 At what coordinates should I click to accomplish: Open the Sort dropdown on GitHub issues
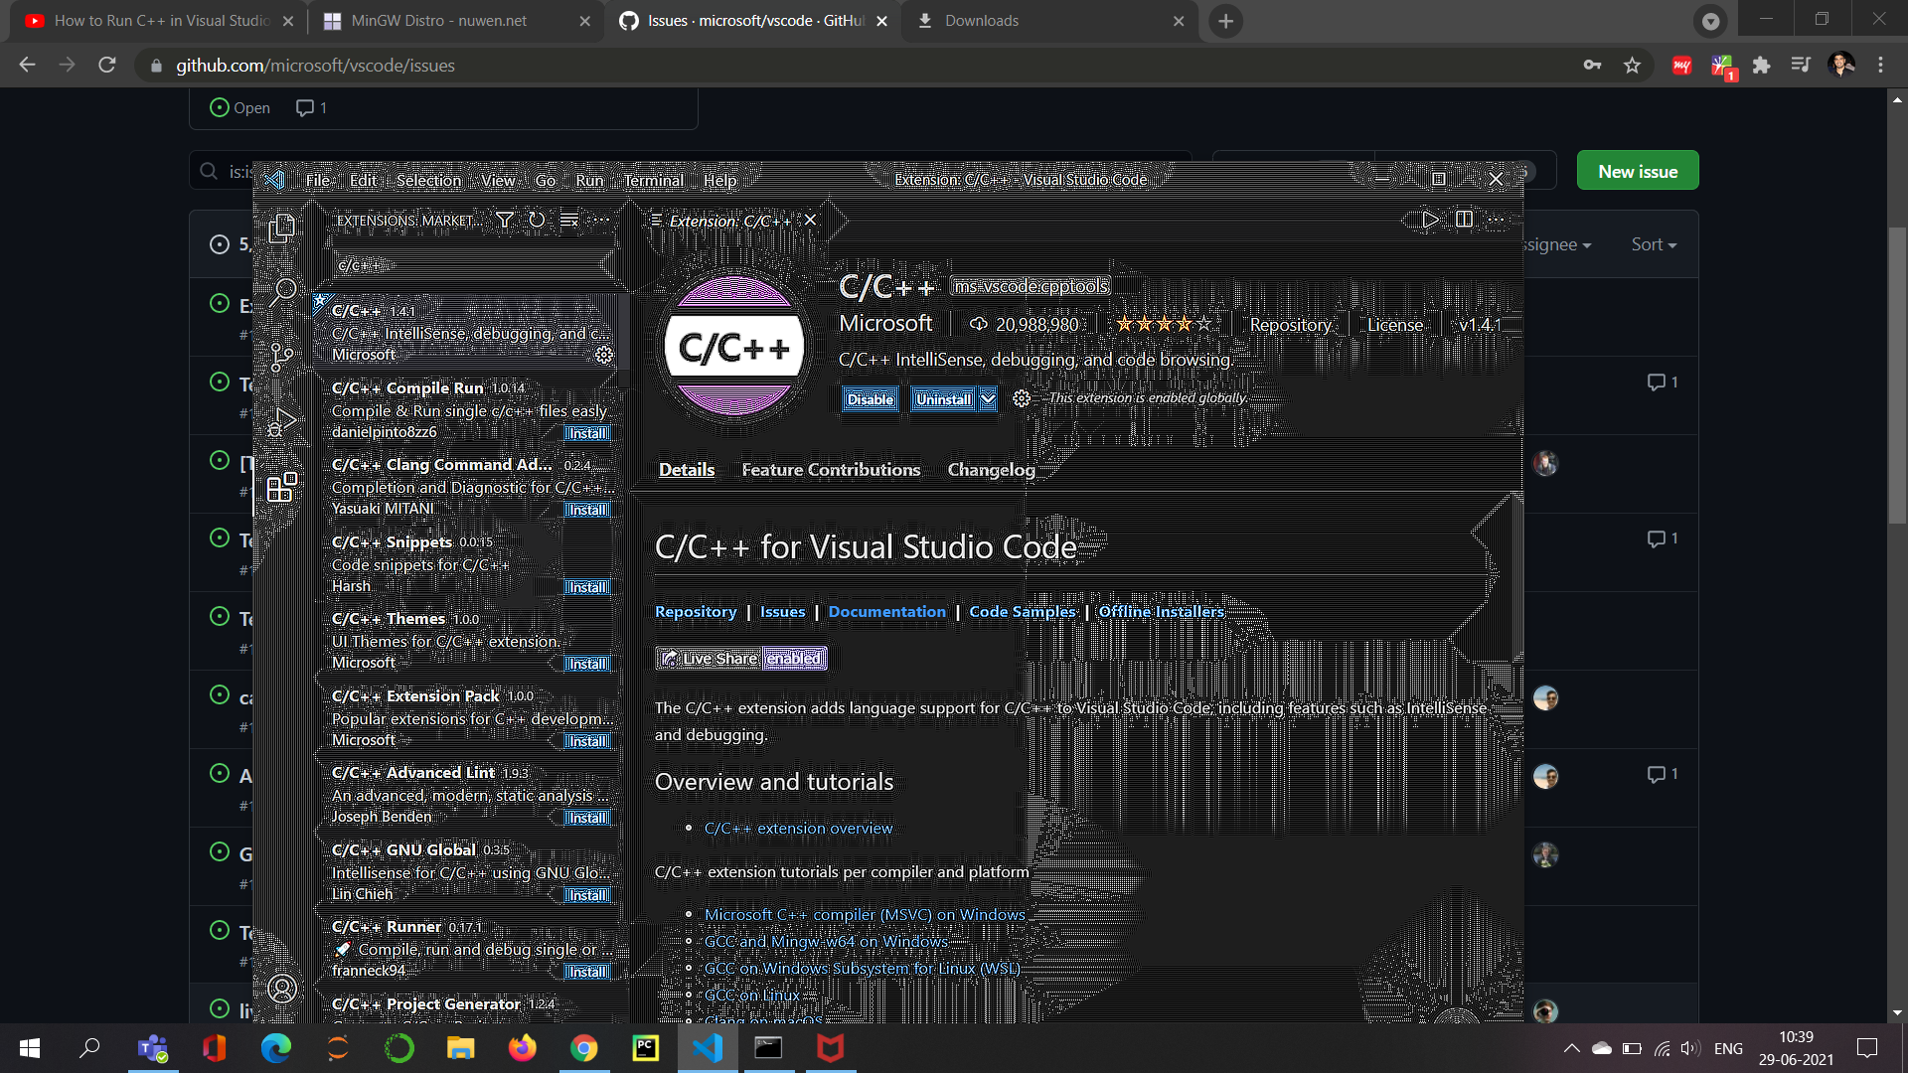(x=1653, y=243)
